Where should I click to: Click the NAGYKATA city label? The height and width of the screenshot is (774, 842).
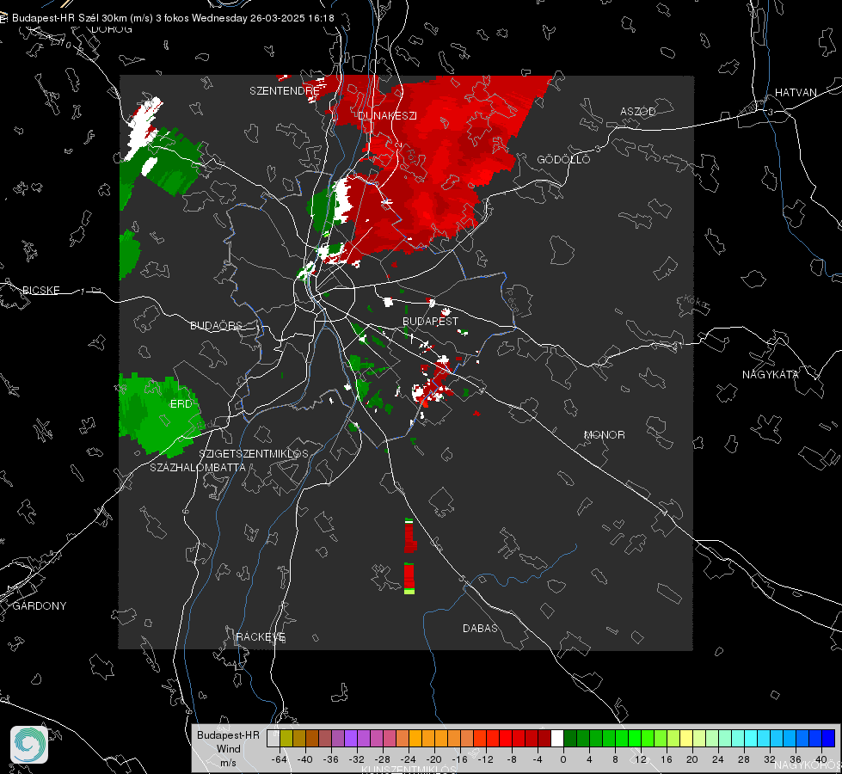[x=770, y=374]
